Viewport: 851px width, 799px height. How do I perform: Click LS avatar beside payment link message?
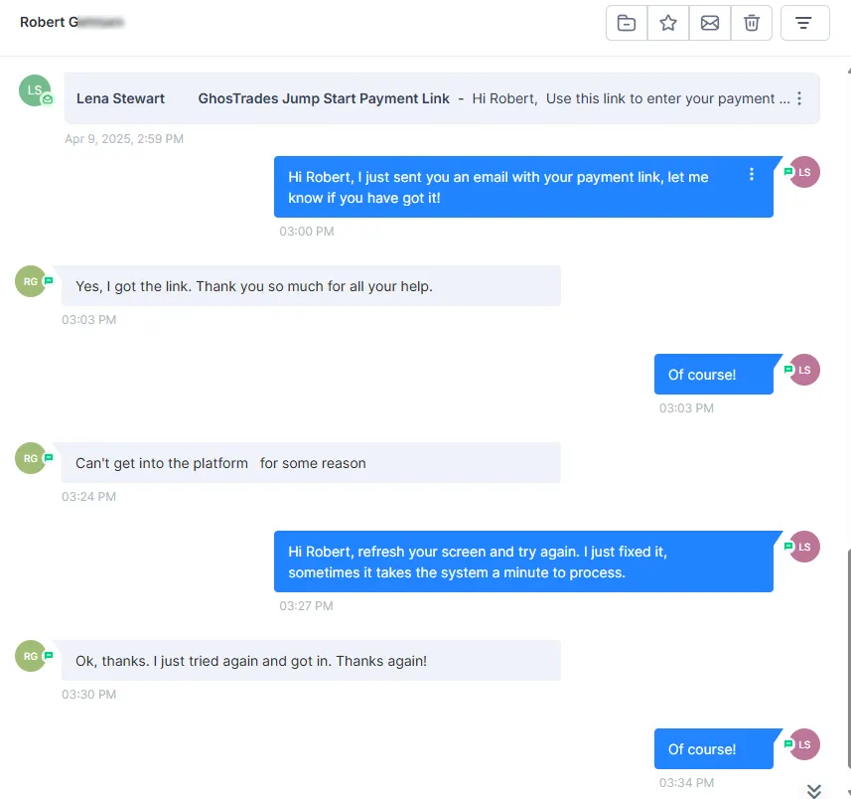click(803, 172)
